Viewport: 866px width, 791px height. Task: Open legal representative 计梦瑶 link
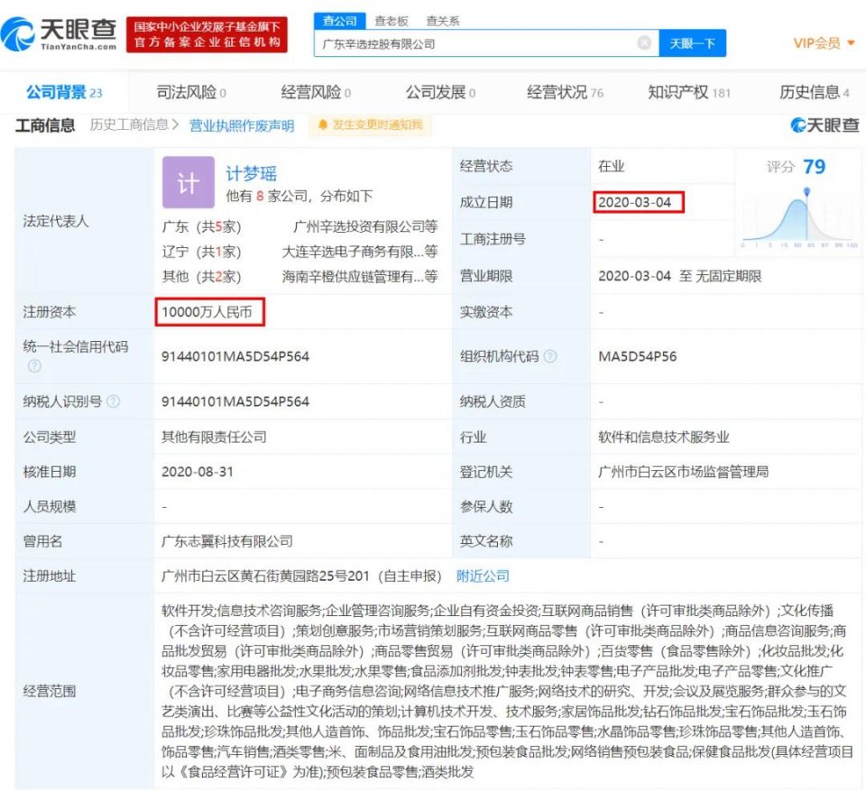point(252,173)
